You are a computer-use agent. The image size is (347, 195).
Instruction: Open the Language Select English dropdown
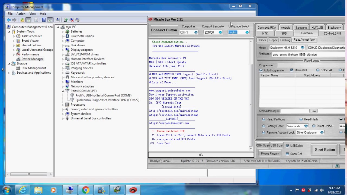pyautogui.click(x=239, y=32)
